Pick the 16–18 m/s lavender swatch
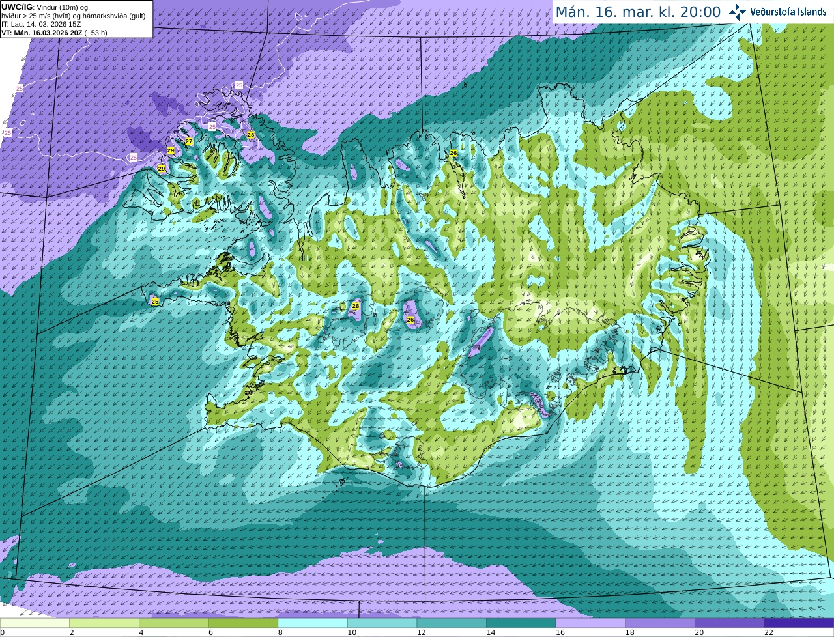The width and height of the screenshot is (834, 637). (590, 623)
